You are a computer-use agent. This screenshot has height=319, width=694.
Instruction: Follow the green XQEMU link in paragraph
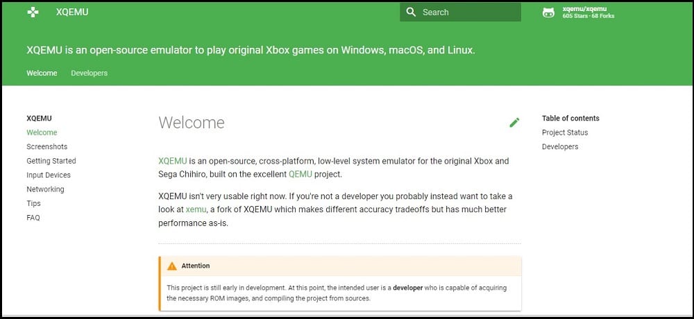pyautogui.click(x=173, y=161)
